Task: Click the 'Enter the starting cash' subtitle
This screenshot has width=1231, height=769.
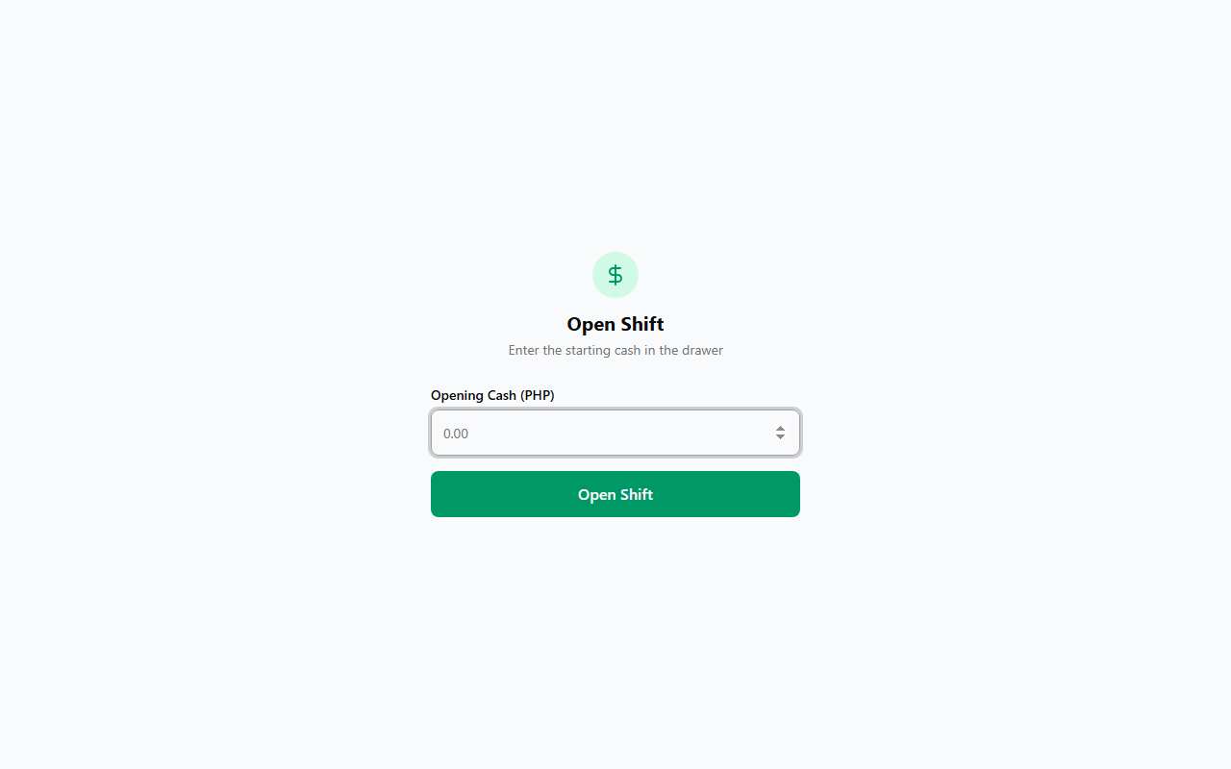Action: click(x=615, y=350)
